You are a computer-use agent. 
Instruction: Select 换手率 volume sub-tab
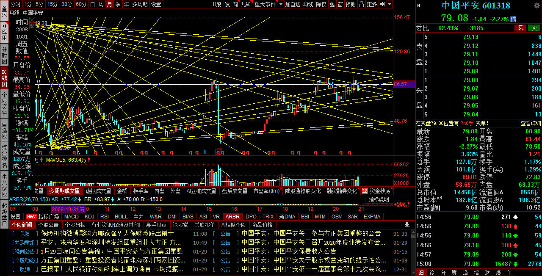(x=141, y=191)
